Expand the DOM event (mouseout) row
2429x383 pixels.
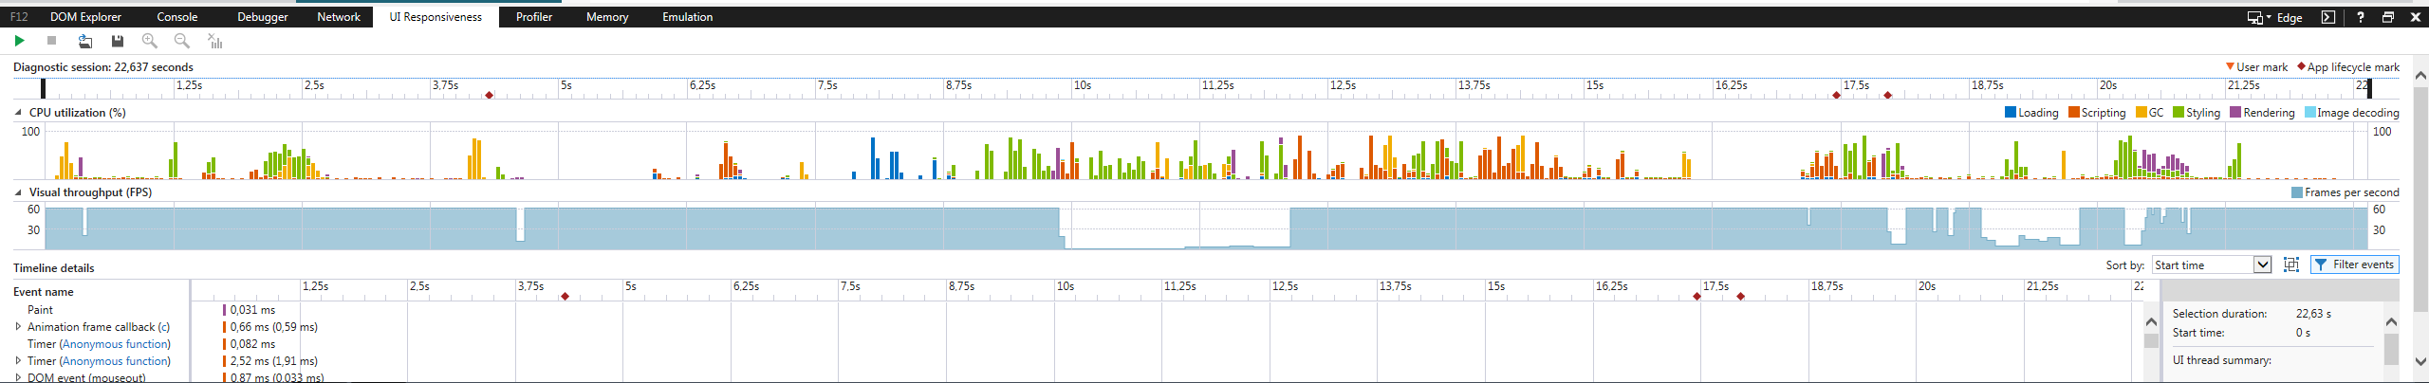click(x=18, y=377)
